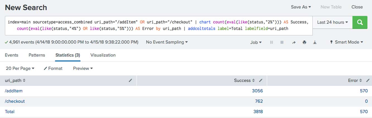This screenshot has height=118, width=372.
Task: Share the search job
Action: [x=294, y=42]
